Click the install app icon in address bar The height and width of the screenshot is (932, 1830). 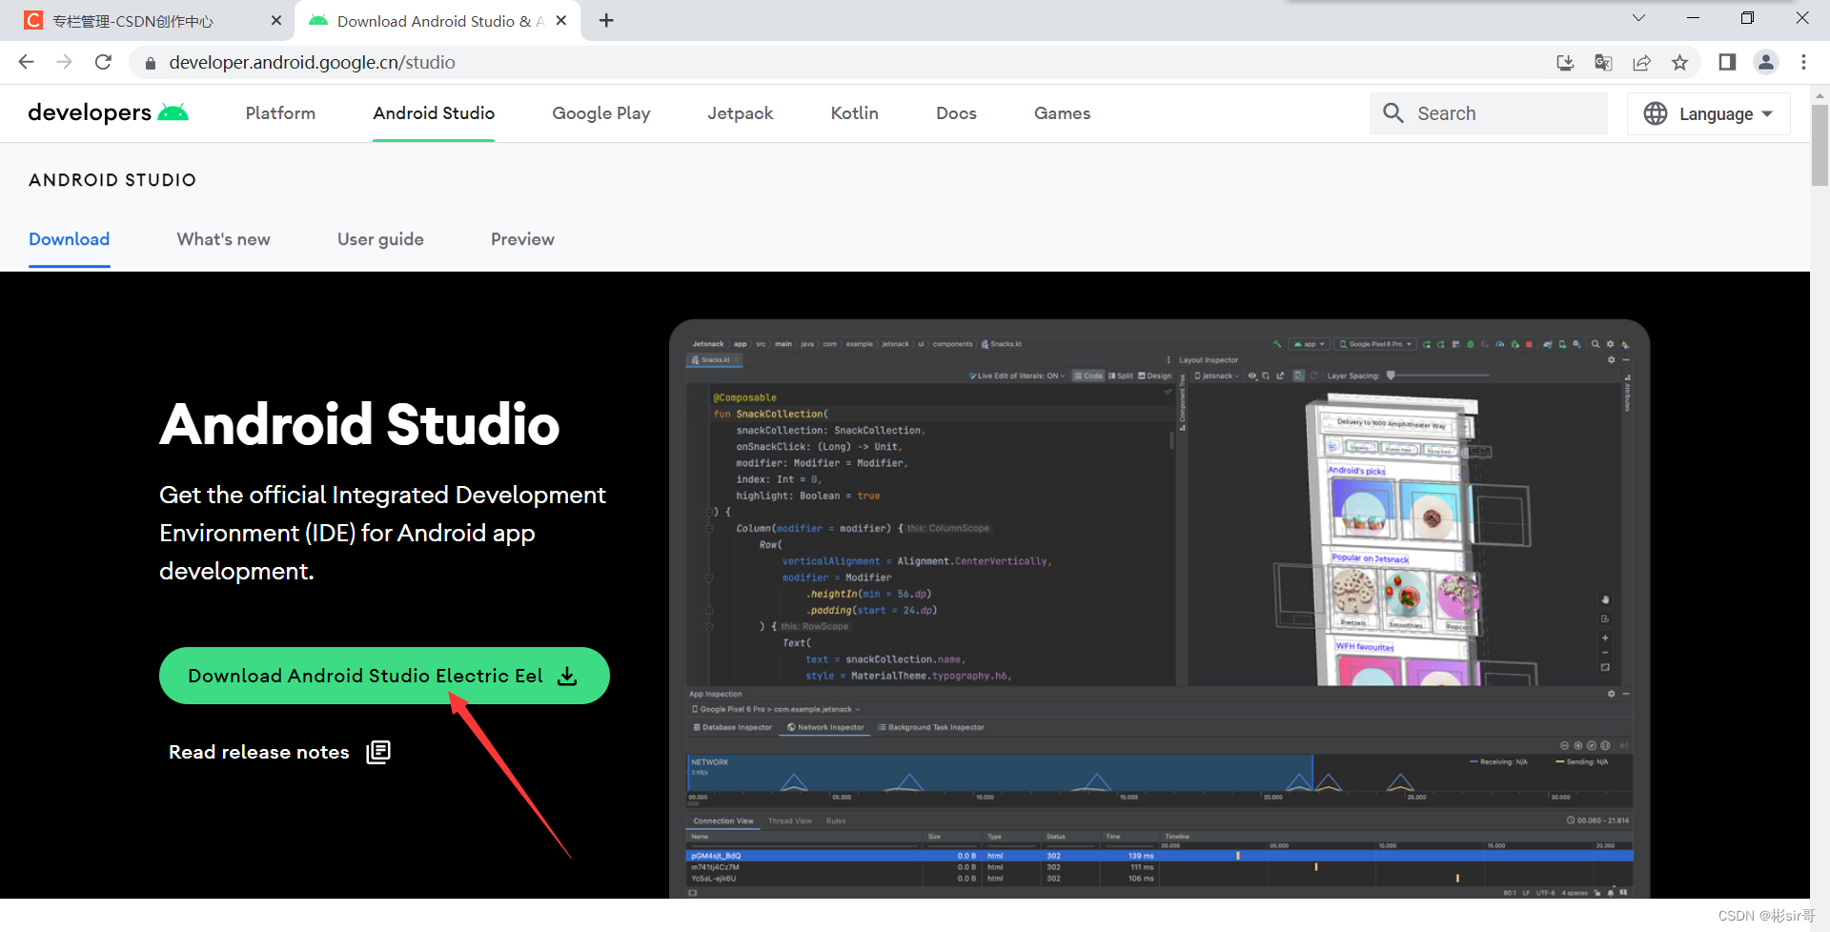pyautogui.click(x=1565, y=63)
